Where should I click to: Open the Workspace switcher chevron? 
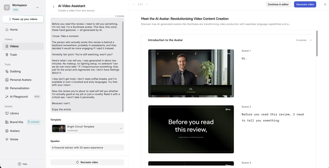tap(38, 7)
